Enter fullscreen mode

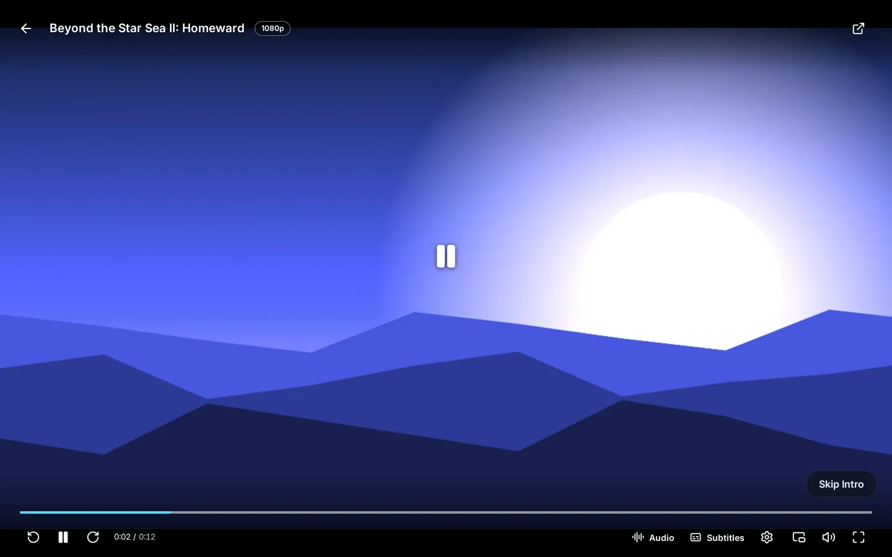(x=859, y=537)
